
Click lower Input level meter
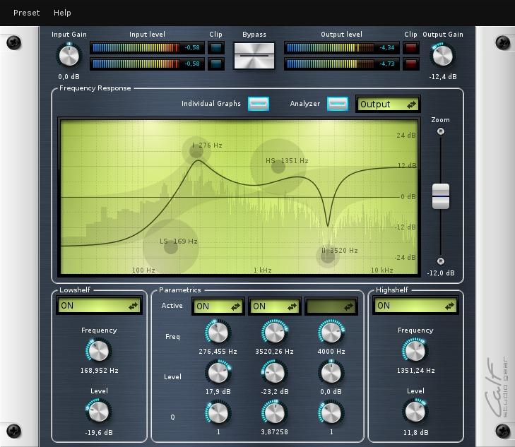click(147, 64)
